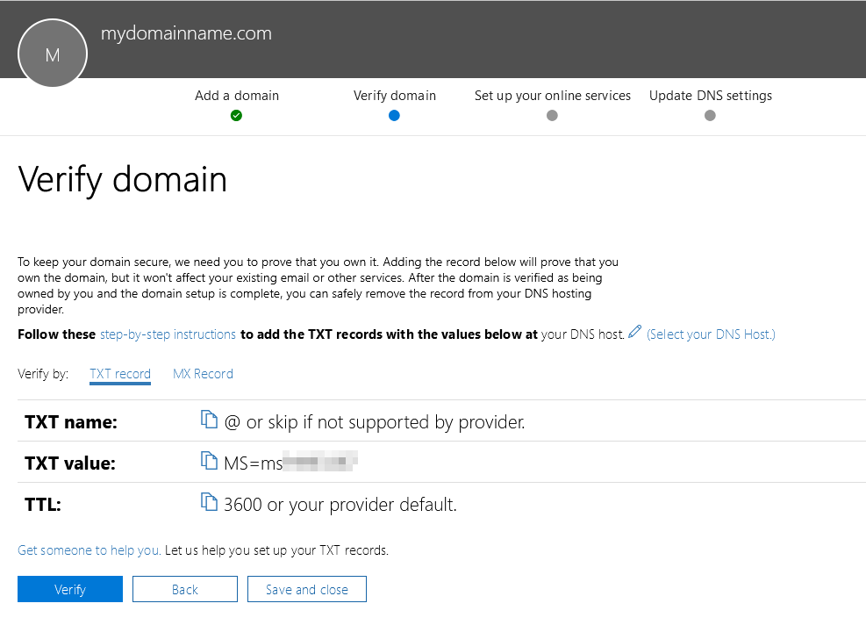Click the gray dot under Update DNS settings

tap(710, 115)
